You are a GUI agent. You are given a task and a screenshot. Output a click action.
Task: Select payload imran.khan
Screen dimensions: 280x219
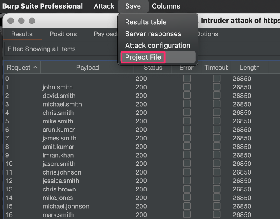[58, 155]
